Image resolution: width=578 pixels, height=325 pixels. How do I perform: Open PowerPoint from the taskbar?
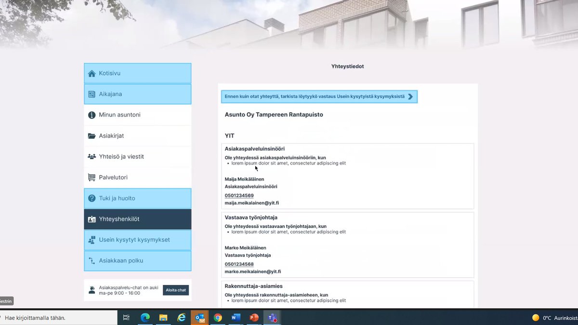[x=254, y=317]
